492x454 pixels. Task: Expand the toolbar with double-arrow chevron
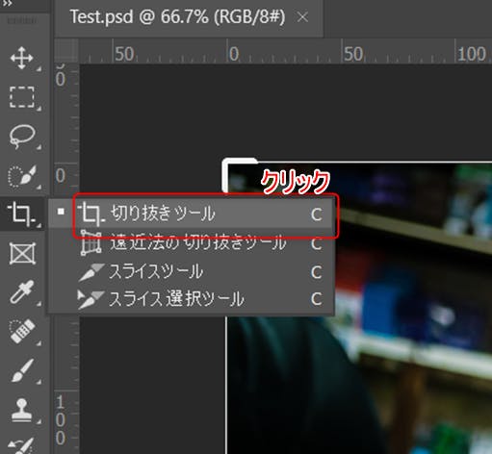[x=7, y=3]
